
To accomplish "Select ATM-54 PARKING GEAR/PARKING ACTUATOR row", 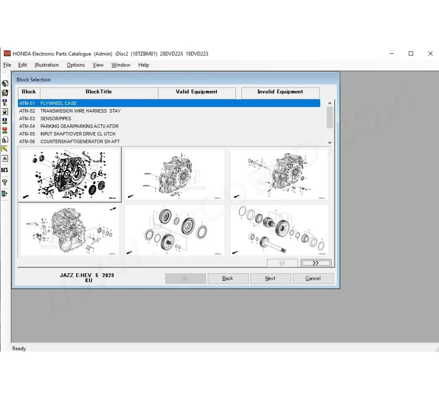I will coord(169,126).
